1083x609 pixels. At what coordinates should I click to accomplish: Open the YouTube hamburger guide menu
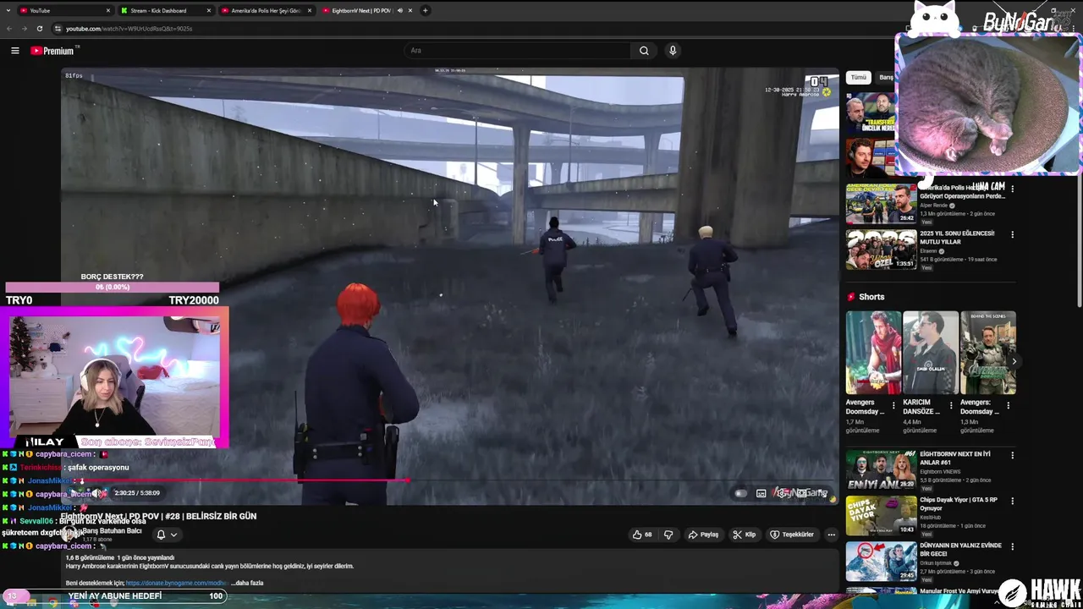click(x=14, y=51)
